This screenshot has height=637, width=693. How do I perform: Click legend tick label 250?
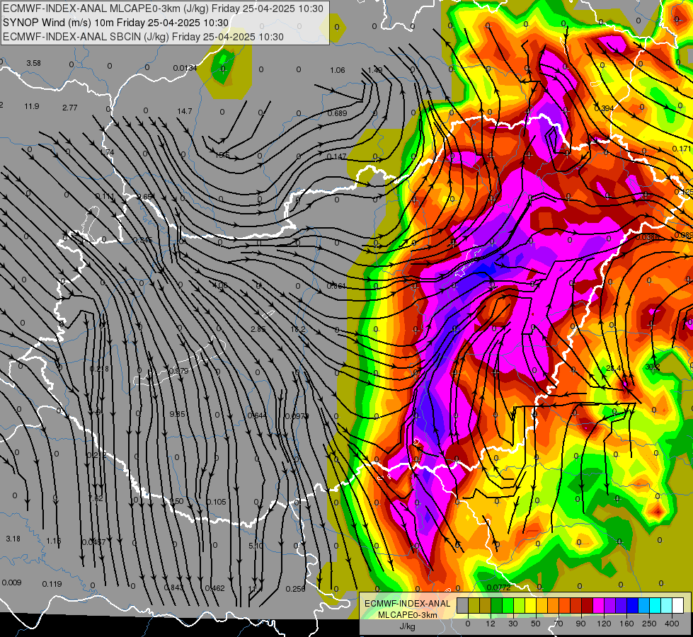point(649,624)
